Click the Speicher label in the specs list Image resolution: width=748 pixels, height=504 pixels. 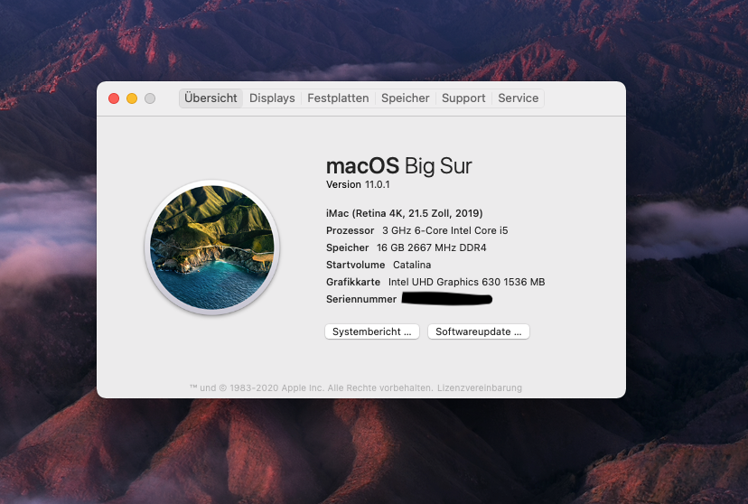pyautogui.click(x=347, y=247)
